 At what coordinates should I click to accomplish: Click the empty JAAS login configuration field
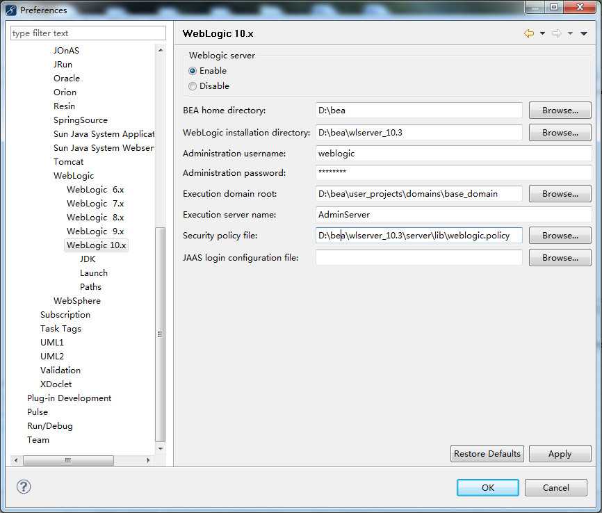tap(418, 258)
